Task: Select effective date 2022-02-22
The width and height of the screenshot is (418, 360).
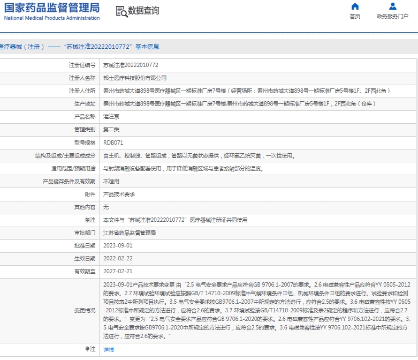Action: (118, 258)
